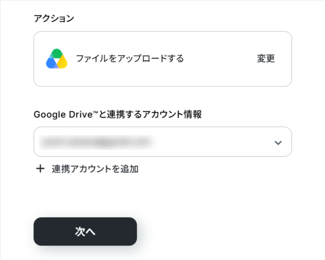Click the yellow corner of Drive logo
The image size is (325, 260).
point(63,64)
